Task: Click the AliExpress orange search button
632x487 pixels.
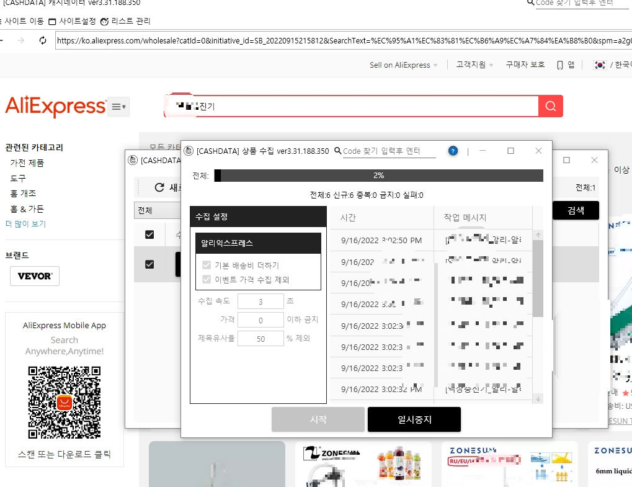Action: coord(551,106)
